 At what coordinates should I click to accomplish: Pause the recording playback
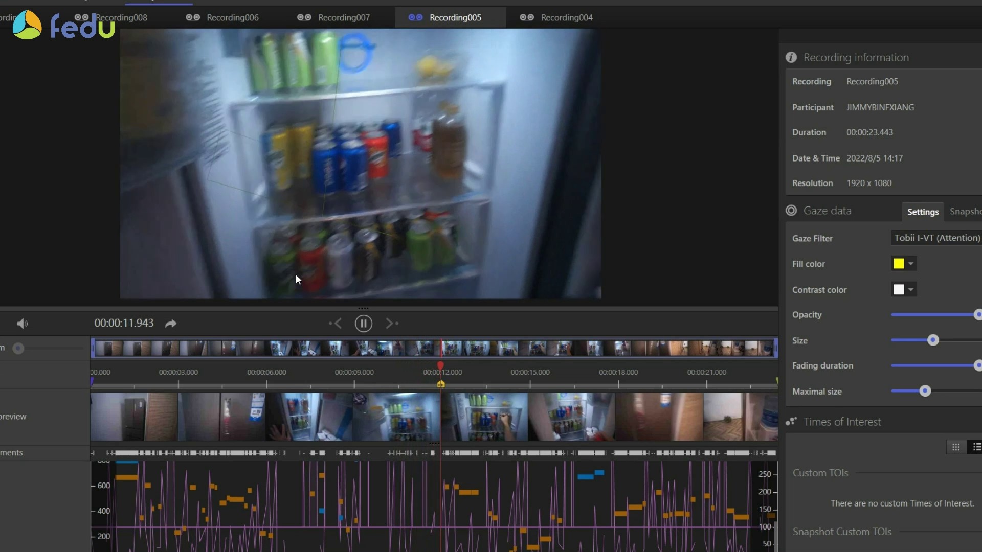pos(363,324)
